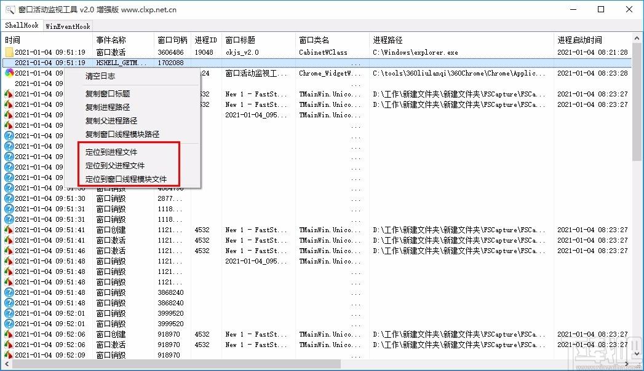Click FSCapture icon on 09:52:09 窗口销毁 row
The width and height of the screenshot is (644, 371).
pos(9,355)
